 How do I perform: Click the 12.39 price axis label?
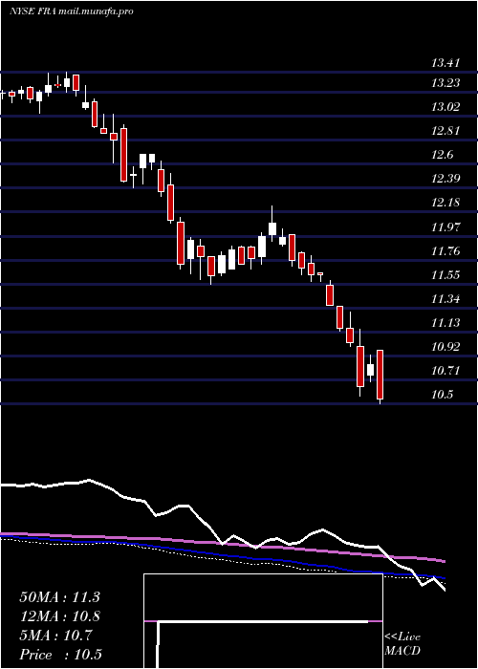click(445, 179)
